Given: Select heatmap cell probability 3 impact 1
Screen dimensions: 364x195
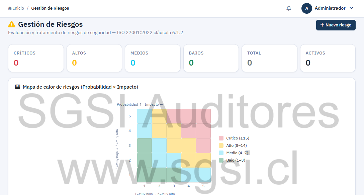Looking at the screenshot, I should (145, 145).
